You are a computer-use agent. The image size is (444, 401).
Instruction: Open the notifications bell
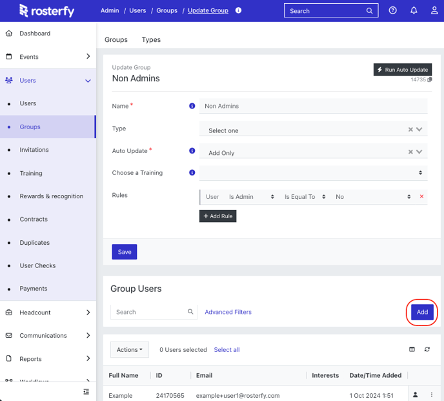tap(414, 11)
